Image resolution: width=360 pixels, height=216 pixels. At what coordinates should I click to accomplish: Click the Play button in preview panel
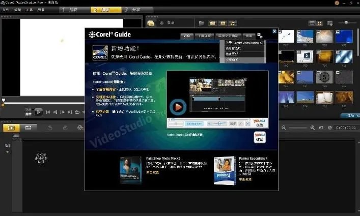(x=39, y=112)
